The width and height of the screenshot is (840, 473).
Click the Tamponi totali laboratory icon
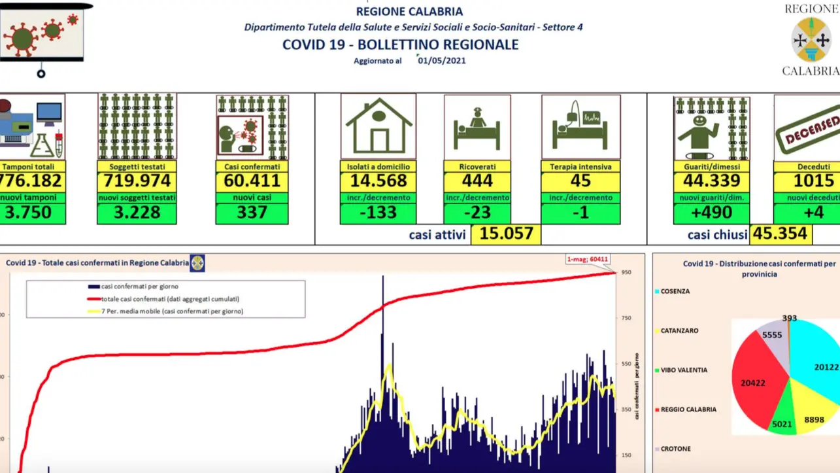(x=32, y=127)
